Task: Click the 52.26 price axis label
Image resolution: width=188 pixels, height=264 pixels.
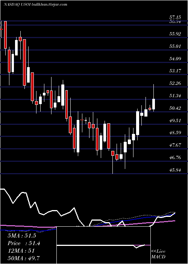Action: click(175, 83)
